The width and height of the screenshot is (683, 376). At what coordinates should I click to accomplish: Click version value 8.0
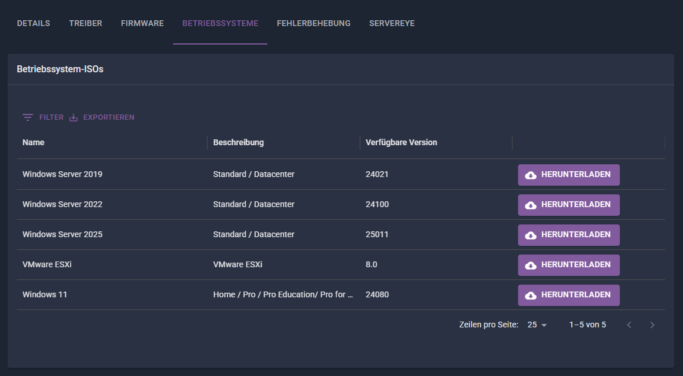pos(371,264)
